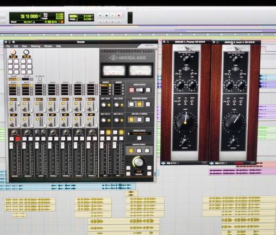This screenshot has height=235, width=276.
Task: Click the Analog 1 preamp gain knob
Action: [x=13, y=52]
